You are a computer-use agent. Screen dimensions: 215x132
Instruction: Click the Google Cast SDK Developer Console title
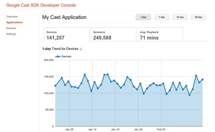[41, 5]
